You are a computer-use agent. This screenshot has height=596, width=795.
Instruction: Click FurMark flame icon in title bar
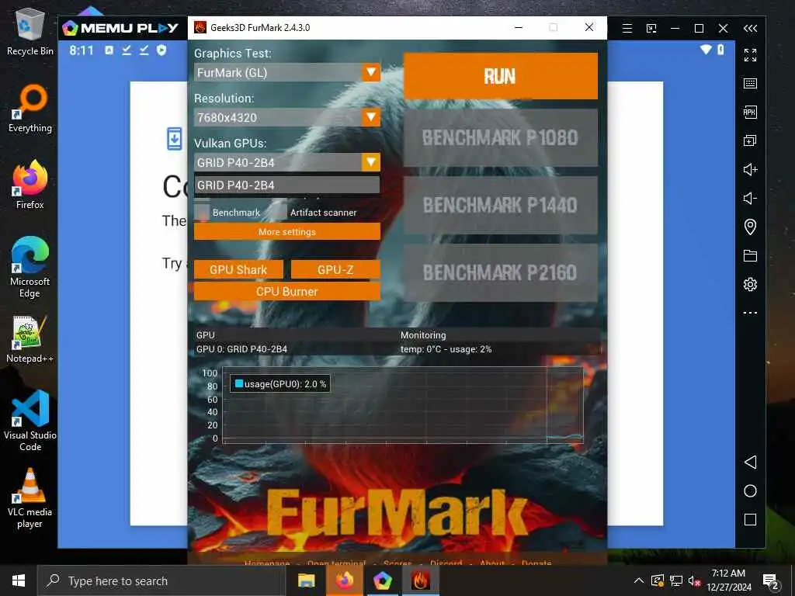coord(200,27)
